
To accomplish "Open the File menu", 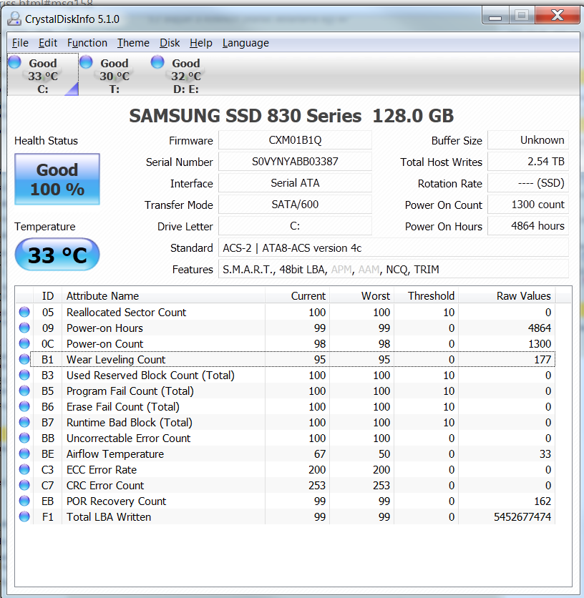I will click(x=20, y=43).
